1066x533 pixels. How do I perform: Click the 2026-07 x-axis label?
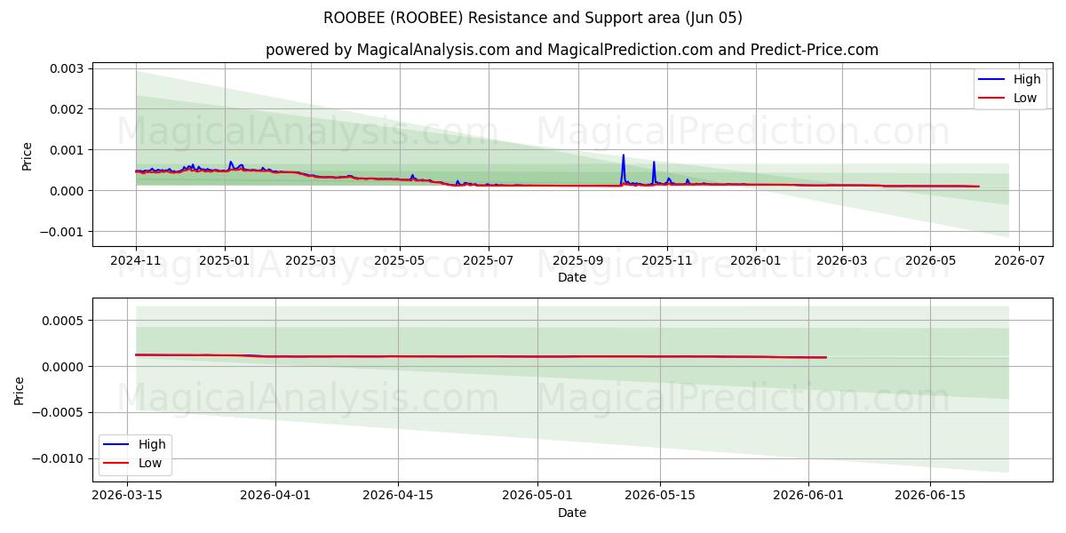1018,261
